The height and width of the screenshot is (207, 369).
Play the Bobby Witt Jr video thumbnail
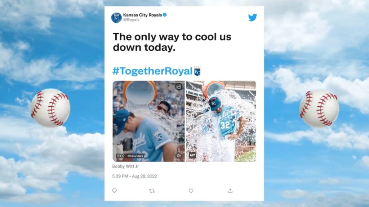(x=148, y=121)
